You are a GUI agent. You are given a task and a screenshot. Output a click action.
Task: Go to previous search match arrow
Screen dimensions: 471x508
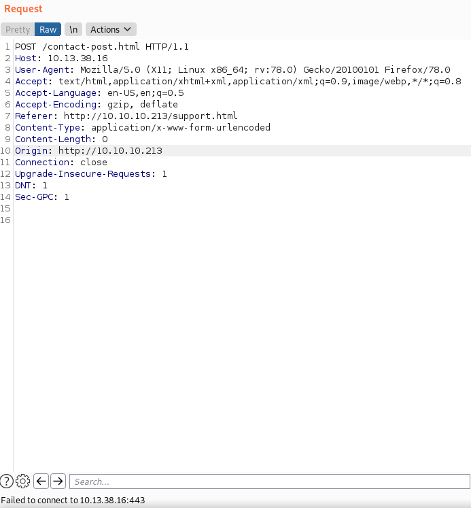point(41,481)
